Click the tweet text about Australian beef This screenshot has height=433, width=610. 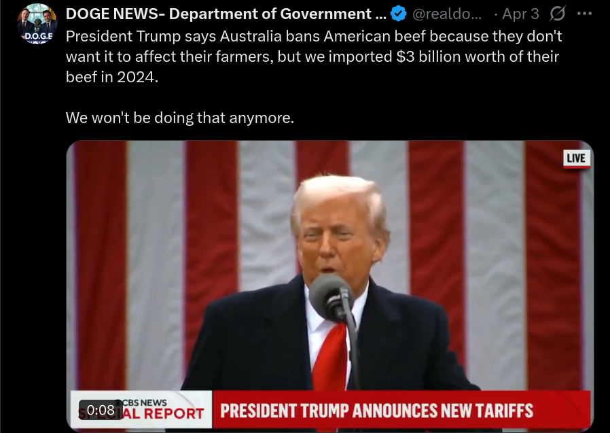(x=314, y=56)
